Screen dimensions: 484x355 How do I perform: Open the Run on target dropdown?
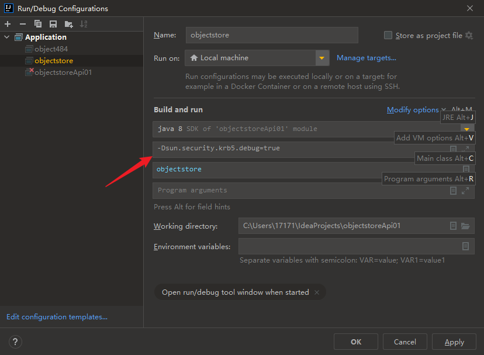[322, 58]
